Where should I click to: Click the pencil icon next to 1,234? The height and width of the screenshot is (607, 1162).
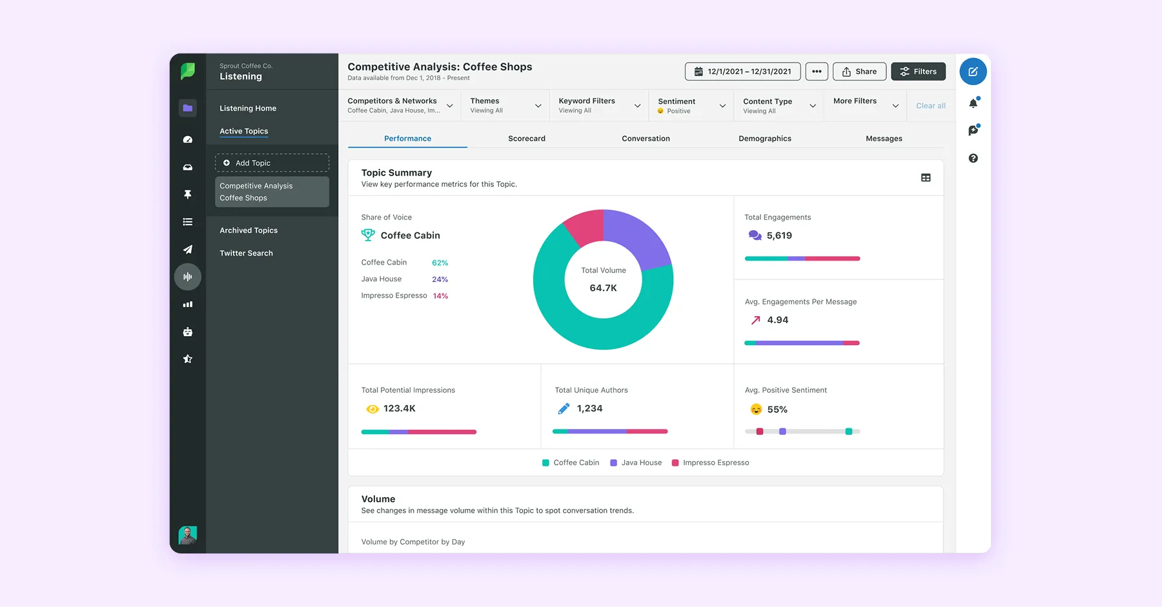point(564,408)
